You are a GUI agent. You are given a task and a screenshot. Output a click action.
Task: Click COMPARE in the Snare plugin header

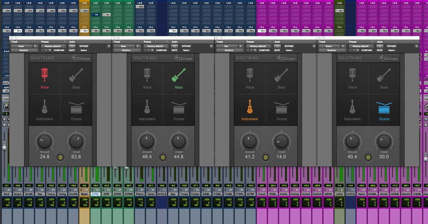367,50
